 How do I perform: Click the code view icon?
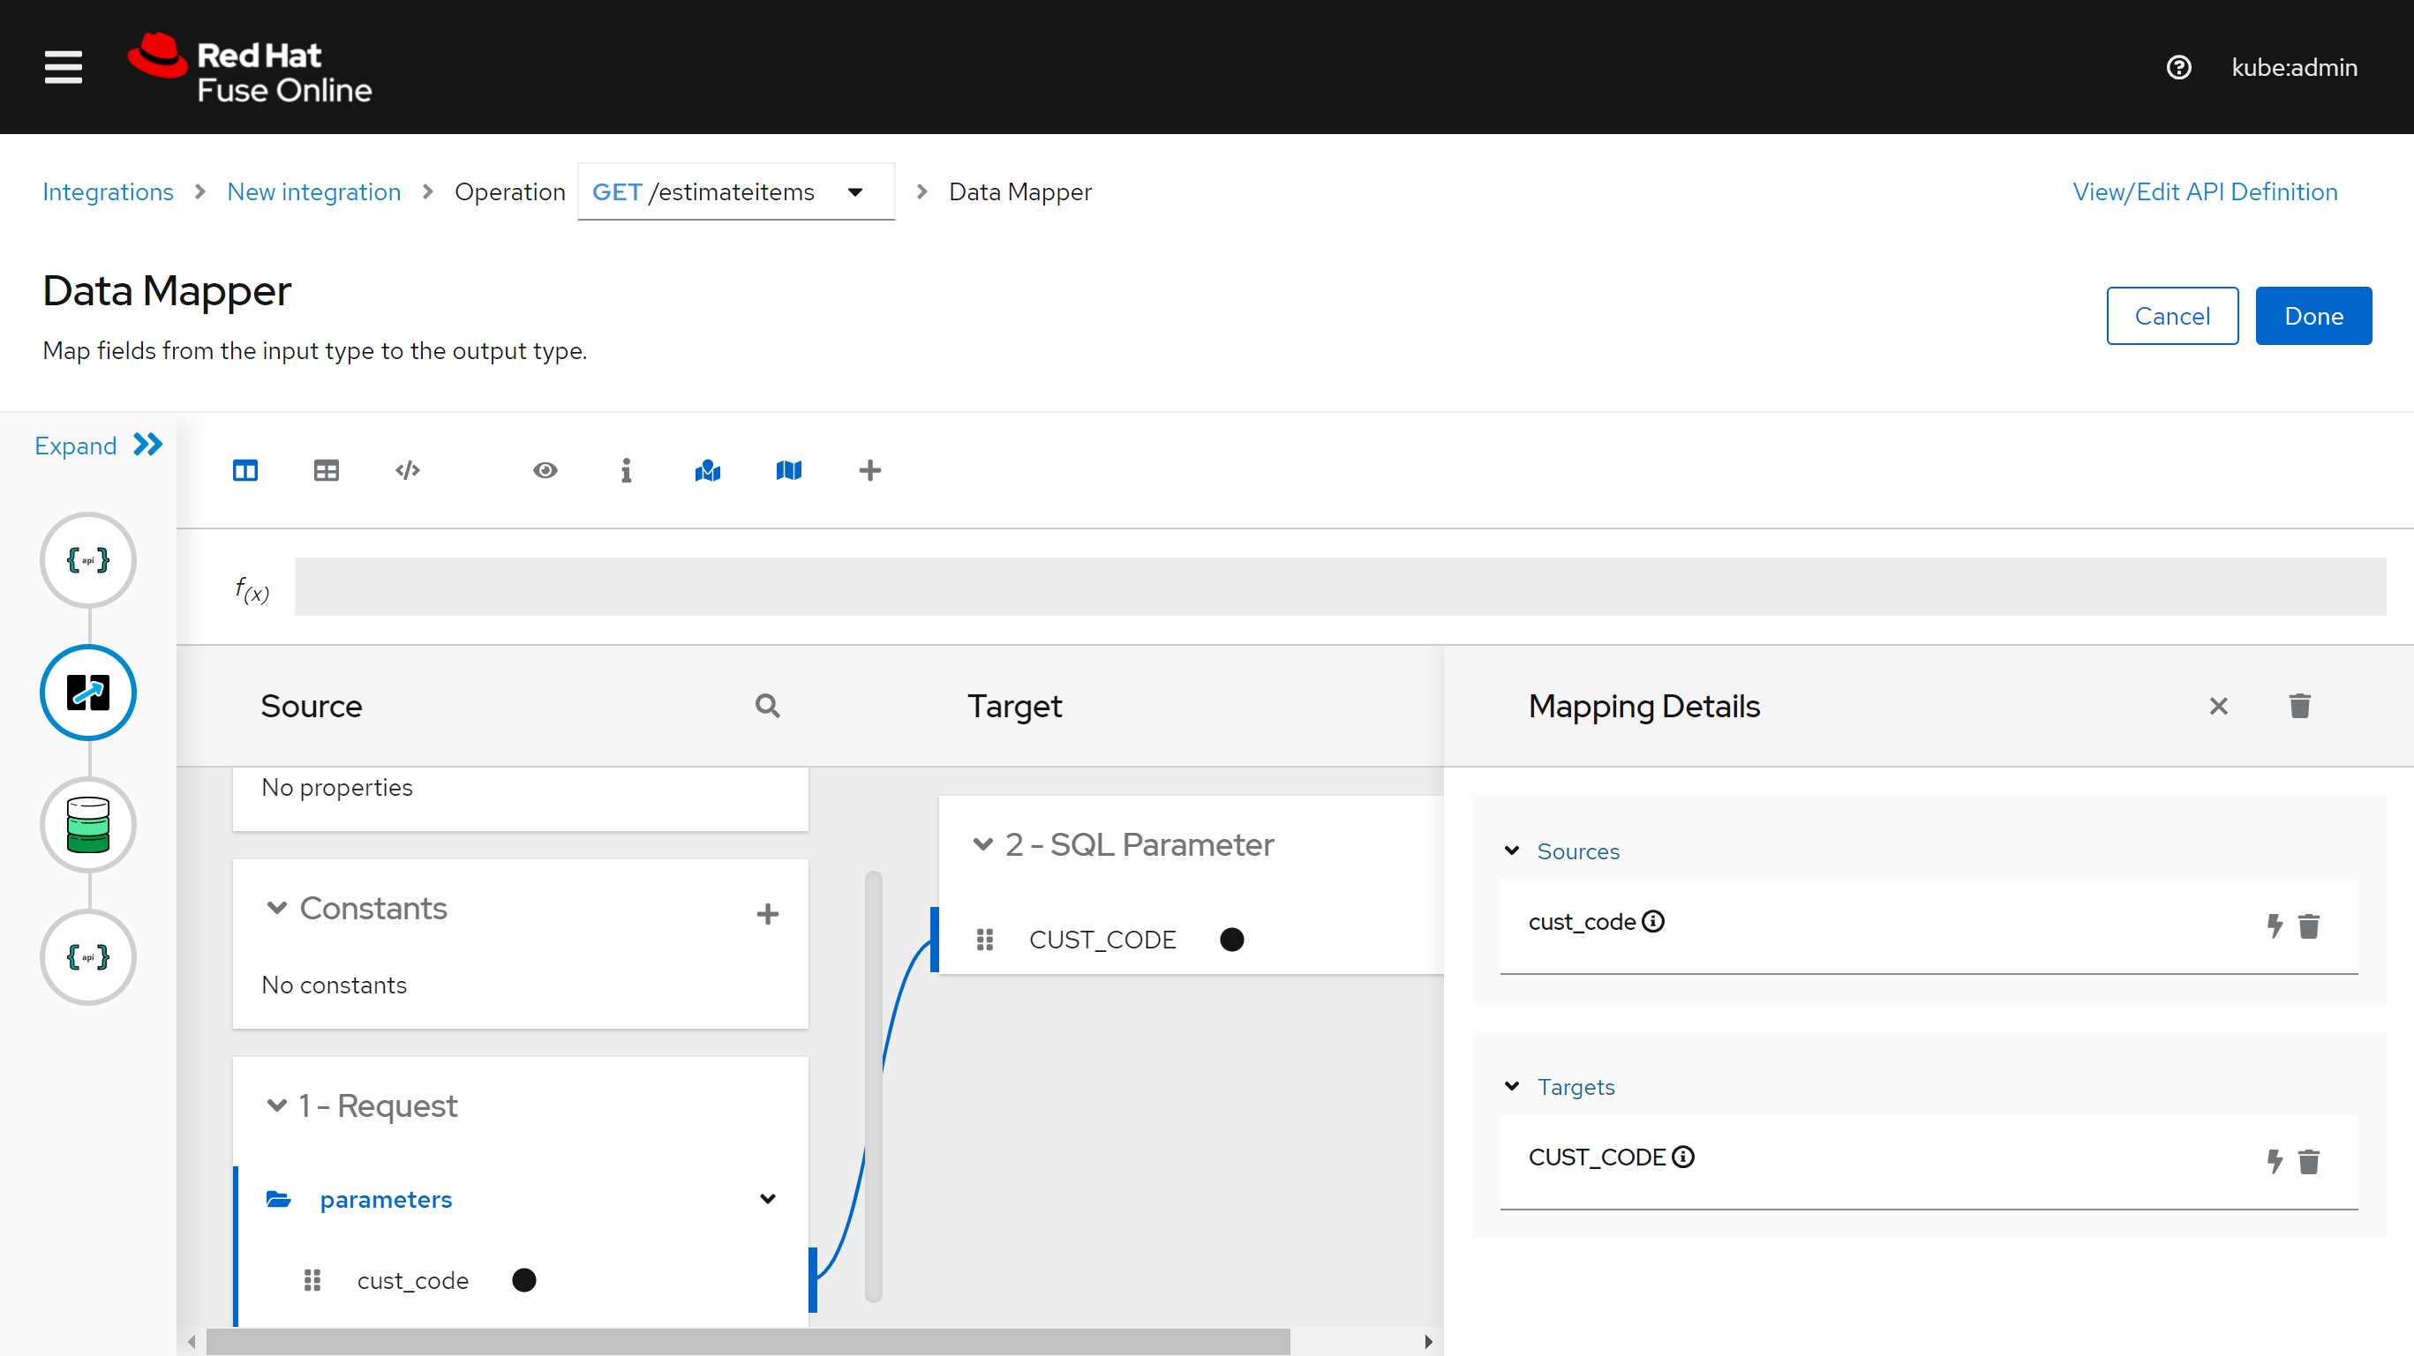click(x=406, y=471)
